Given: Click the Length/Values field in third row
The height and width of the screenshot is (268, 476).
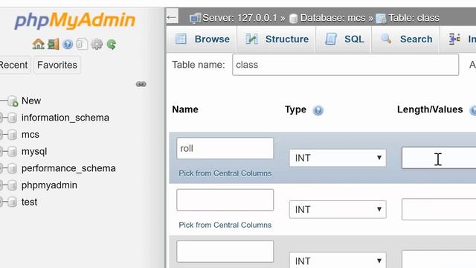Looking at the screenshot, I should [439, 259].
